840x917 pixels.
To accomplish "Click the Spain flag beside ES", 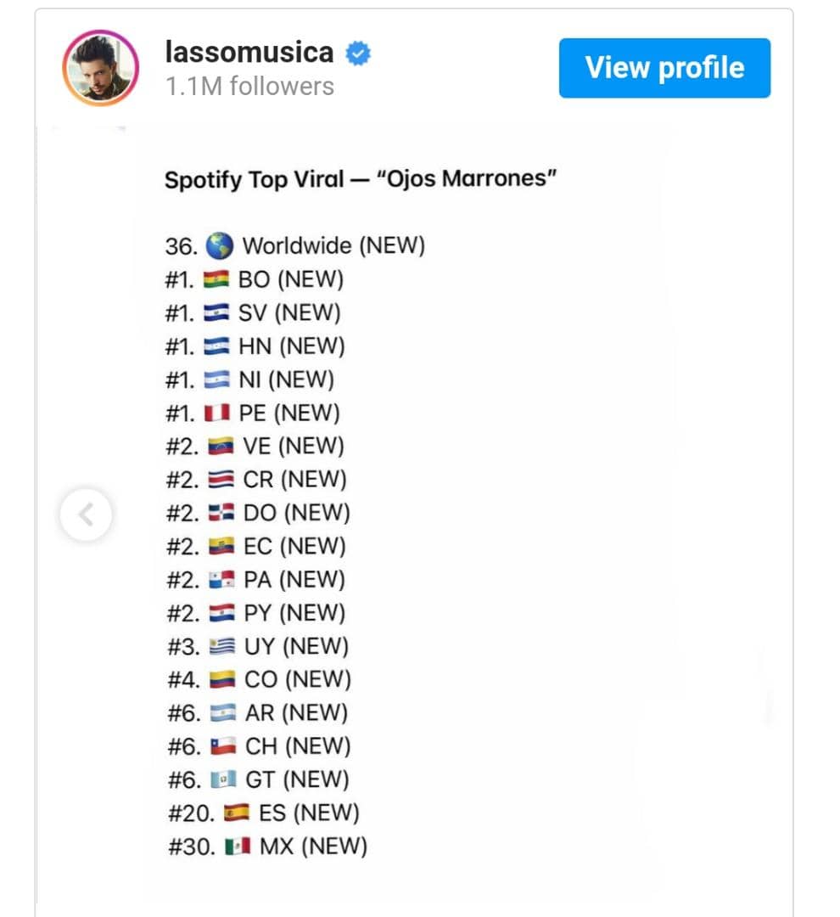I will coord(237,813).
